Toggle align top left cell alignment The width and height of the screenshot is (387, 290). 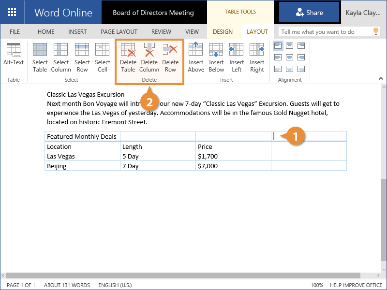coord(278,46)
